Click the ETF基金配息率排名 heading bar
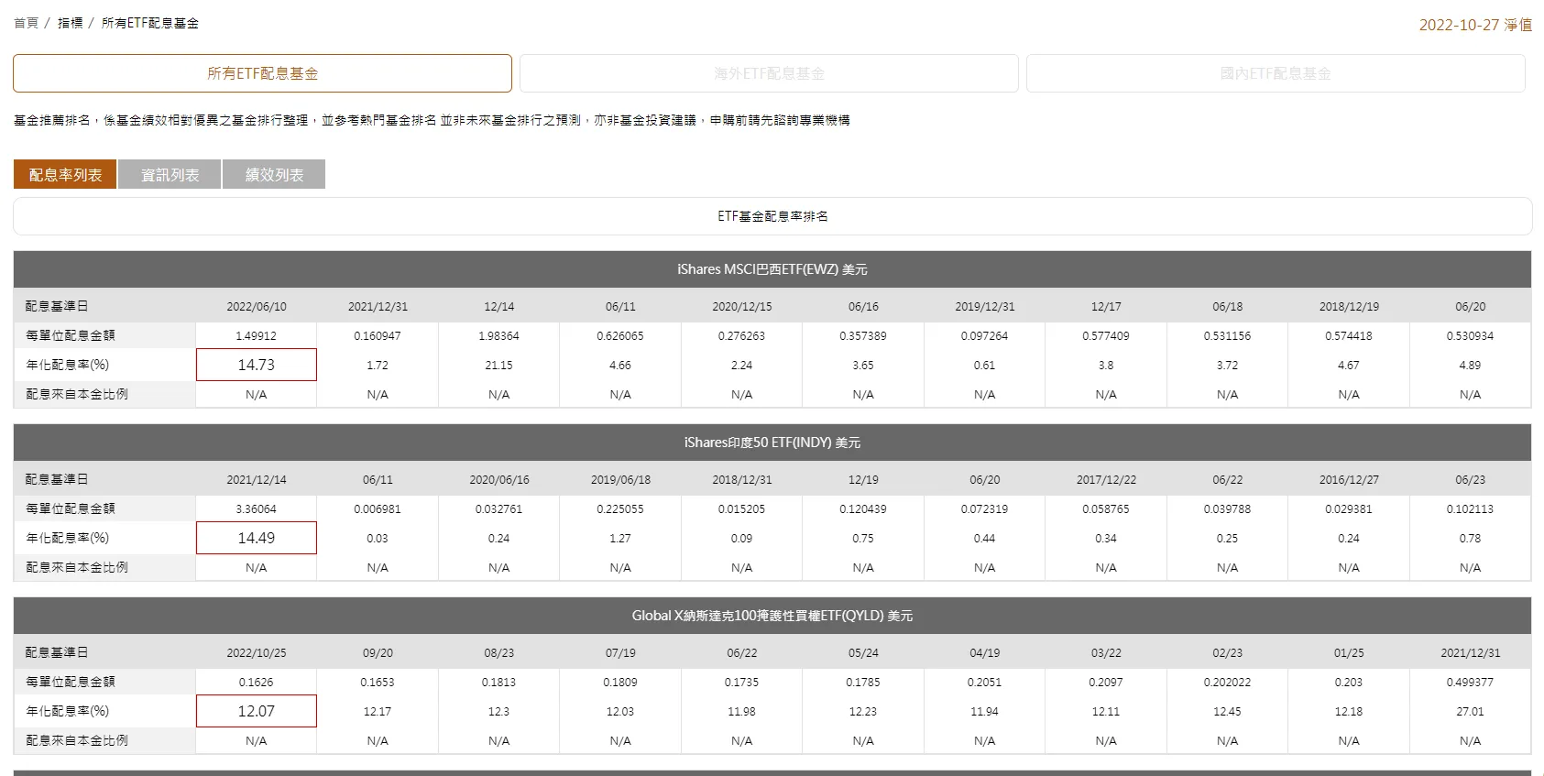Screen dimensions: 1544x776 click(x=772, y=216)
